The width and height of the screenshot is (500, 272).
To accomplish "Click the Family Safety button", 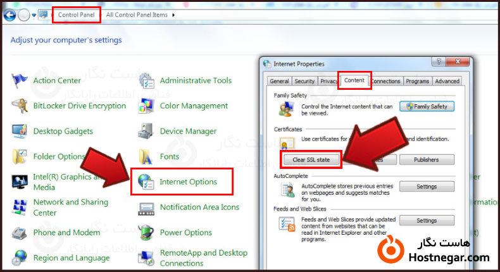I will (427, 106).
